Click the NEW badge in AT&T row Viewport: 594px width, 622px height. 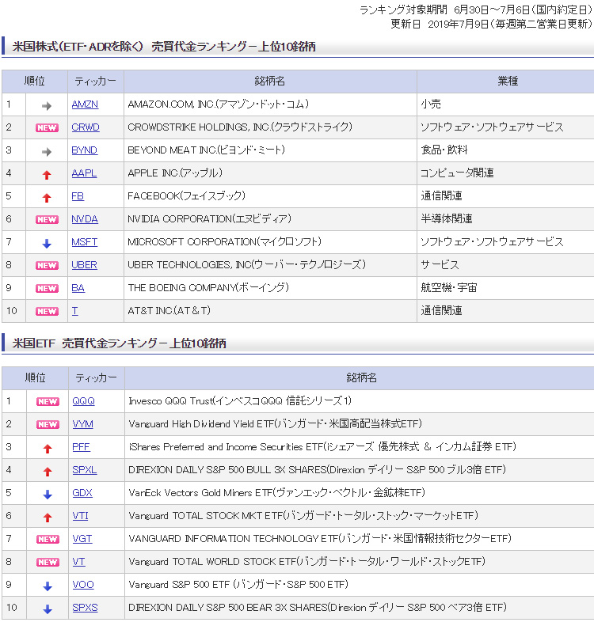click(47, 312)
